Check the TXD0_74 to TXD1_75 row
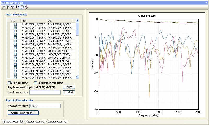The image size is (209, 125). [15, 68]
